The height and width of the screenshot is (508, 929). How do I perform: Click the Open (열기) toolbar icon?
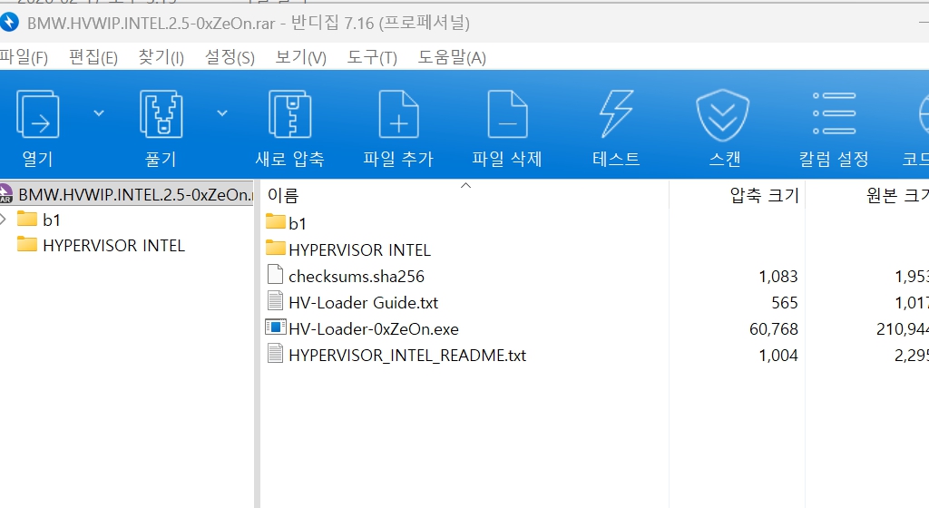click(x=37, y=116)
